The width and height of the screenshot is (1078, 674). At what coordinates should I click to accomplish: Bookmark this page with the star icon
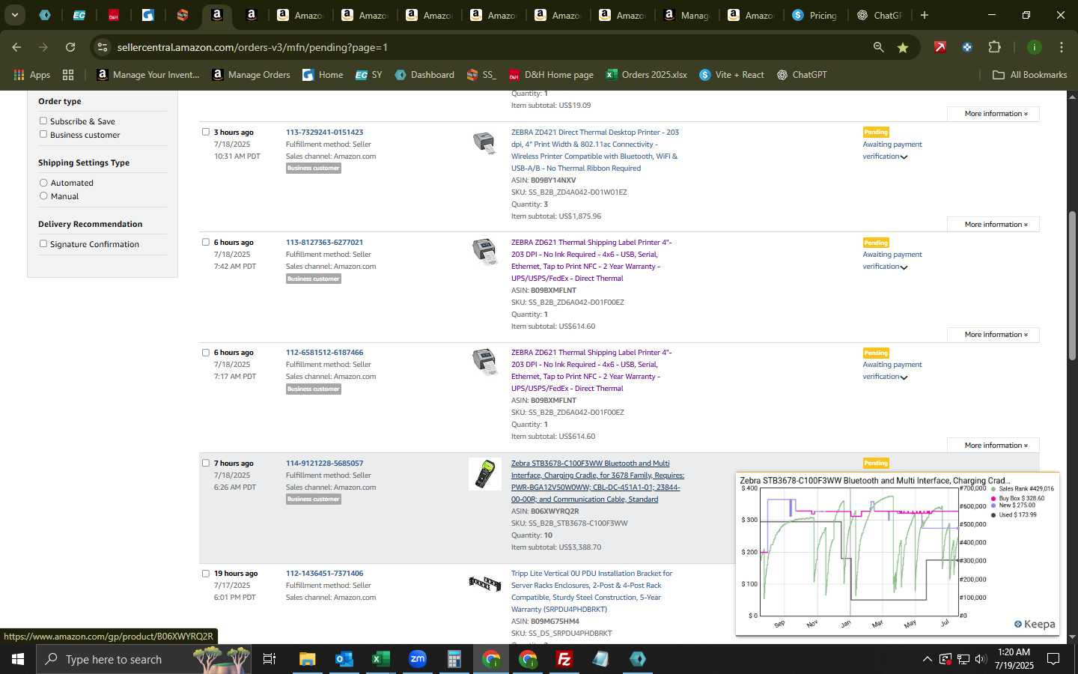[x=903, y=47]
